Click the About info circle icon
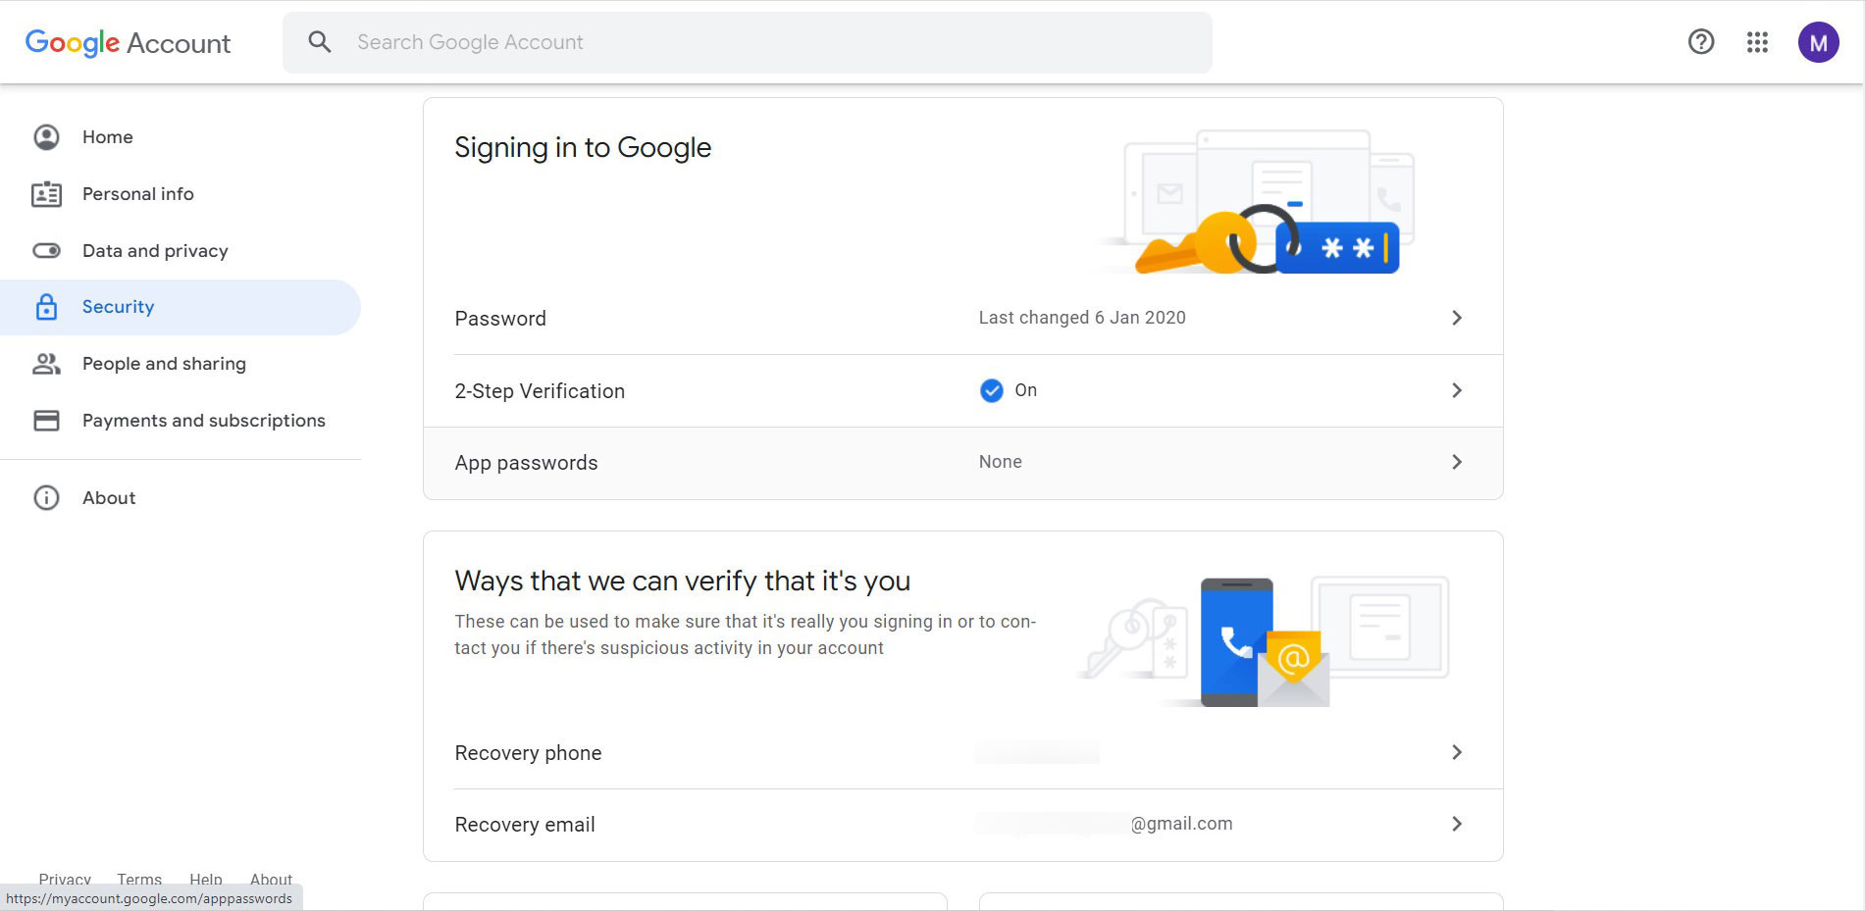The height and width of the screenshot is (911, 1865). [46, 498]
